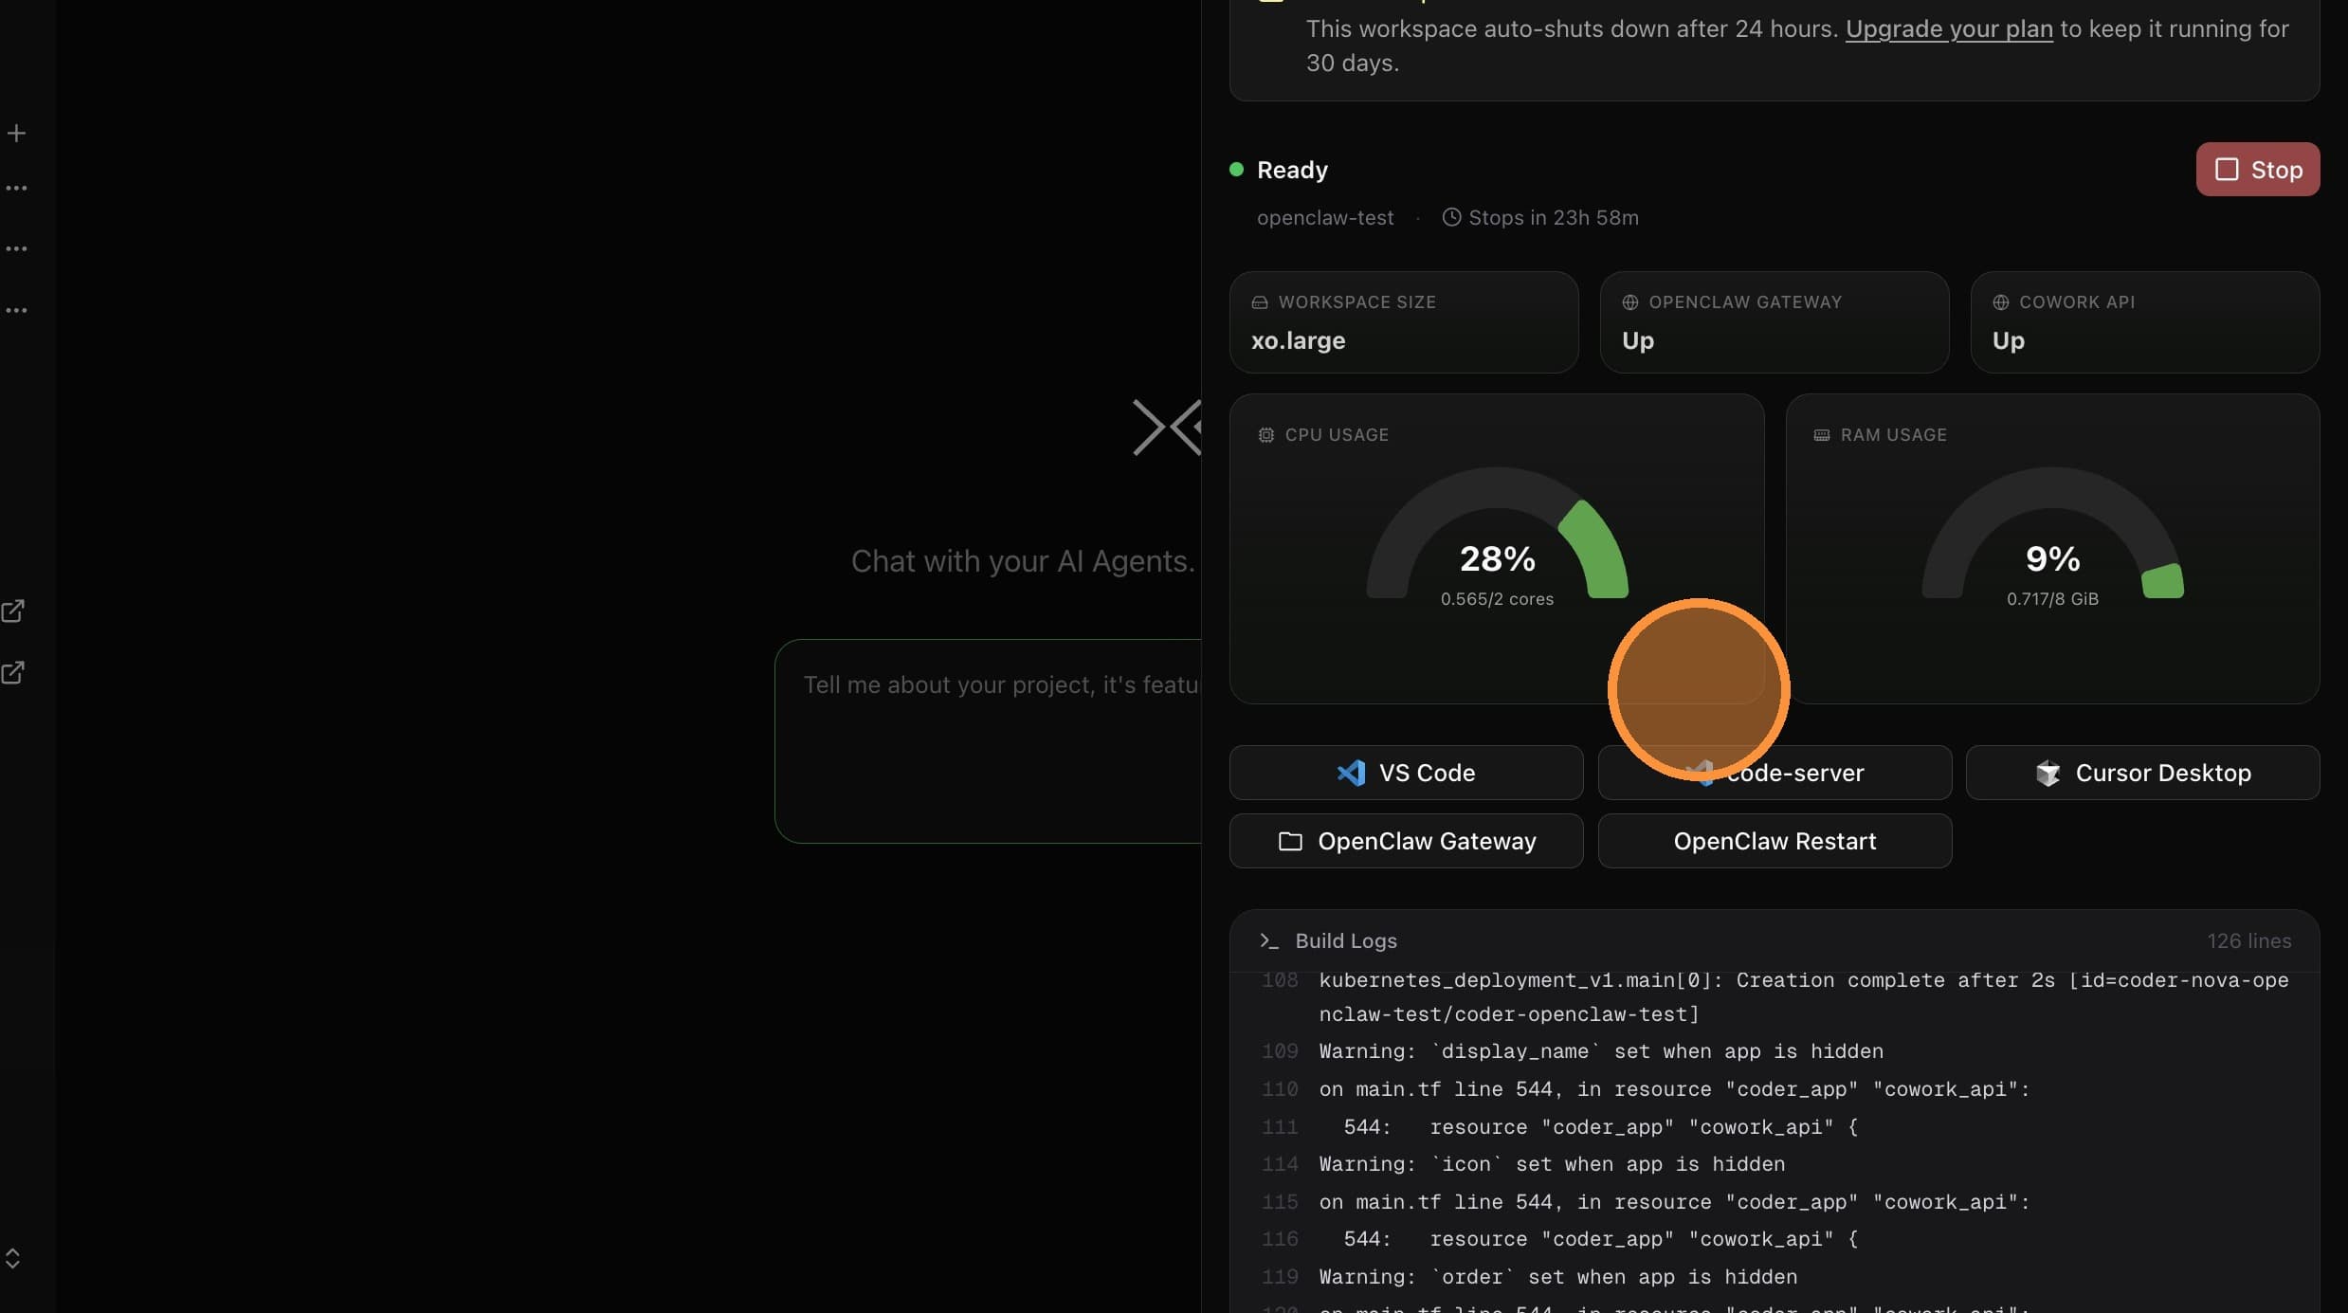
Task: Open the workspace in VS Code
Action: point(1406,773)
